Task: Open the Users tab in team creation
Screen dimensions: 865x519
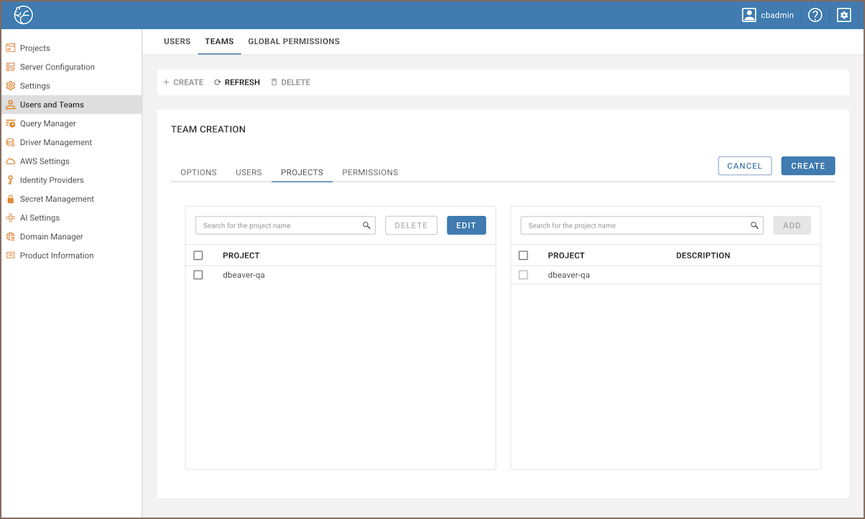Action: click(249, 172)
